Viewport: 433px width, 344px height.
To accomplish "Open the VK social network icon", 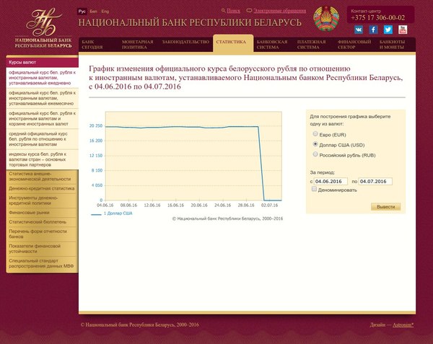I will (359, 30).
